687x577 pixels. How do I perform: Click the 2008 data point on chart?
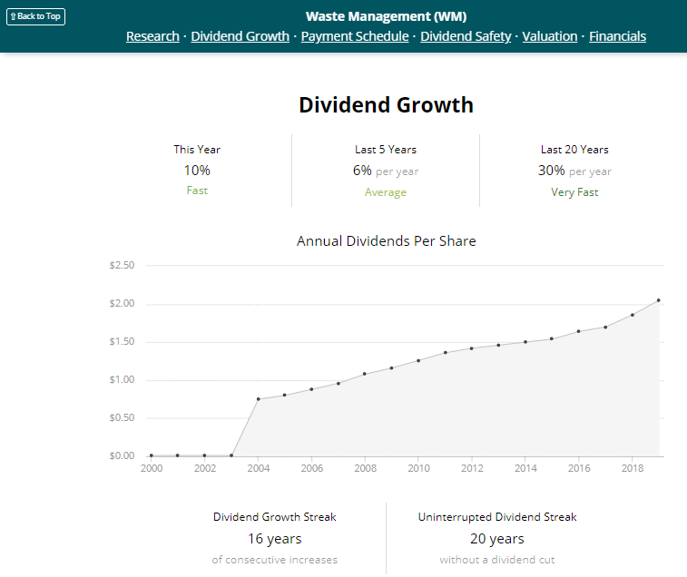(365, 374)
